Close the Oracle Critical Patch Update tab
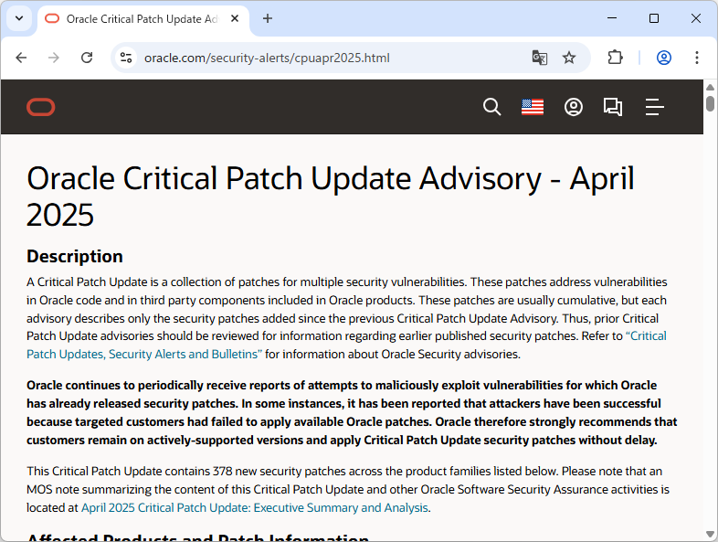This screenshot has height=542, width=718. click(x=235, y=19)
